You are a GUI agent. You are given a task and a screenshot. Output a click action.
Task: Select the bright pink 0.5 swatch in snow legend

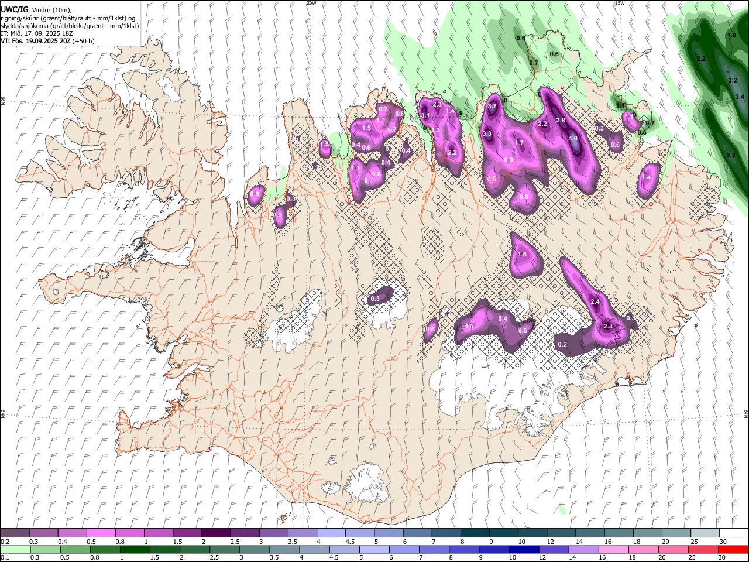coord(101,533)
